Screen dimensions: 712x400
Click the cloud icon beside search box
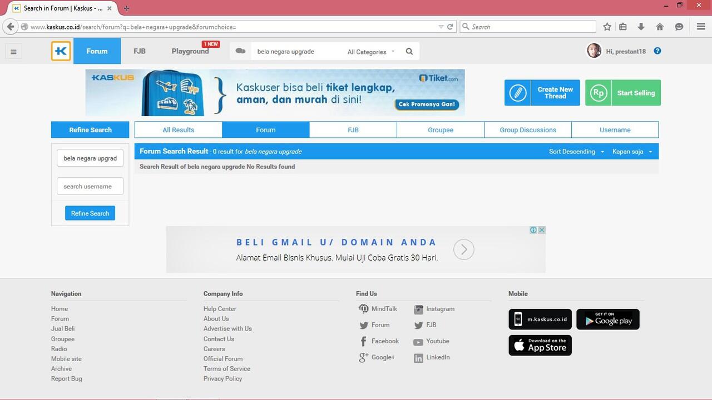pos(240,51)
